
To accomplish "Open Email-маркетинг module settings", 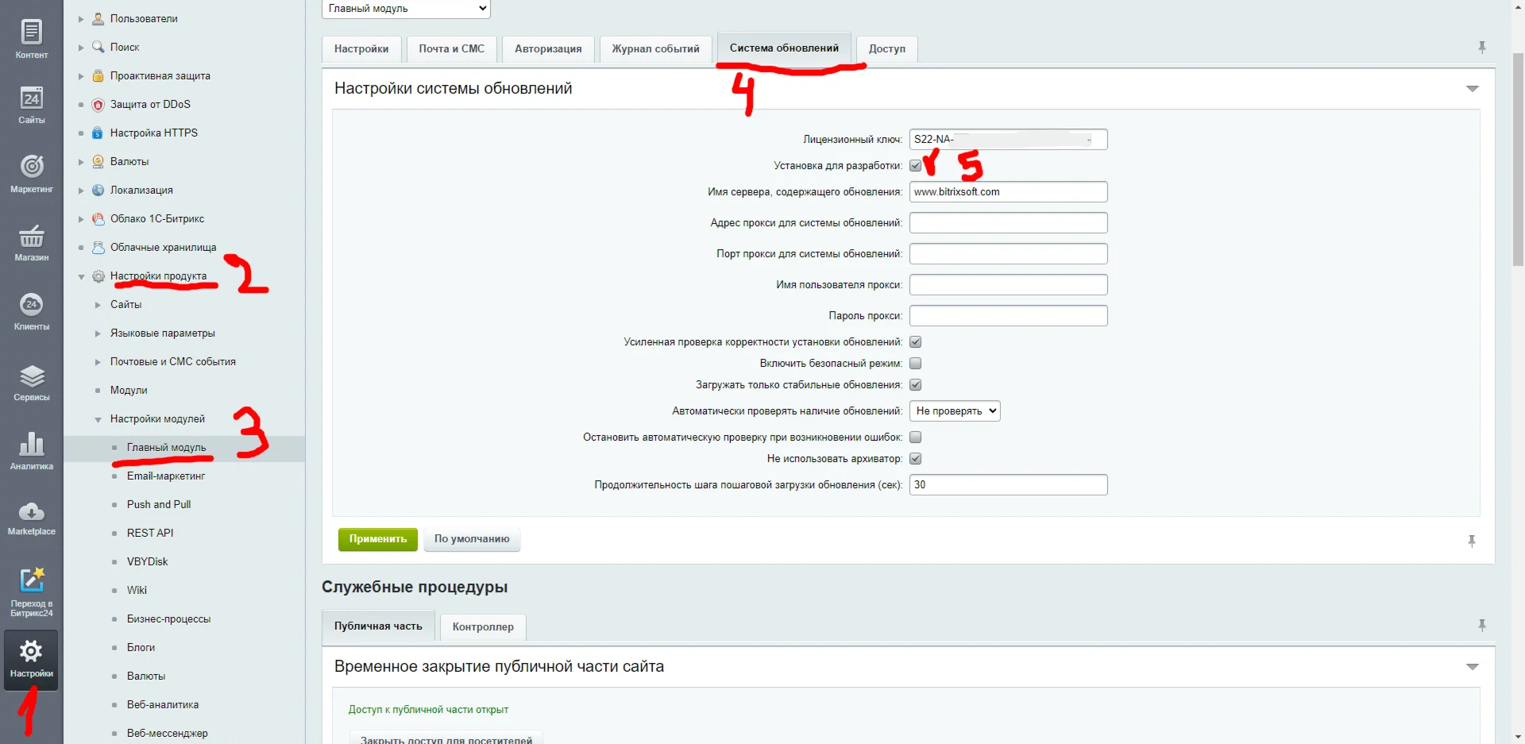I will (x=166, y=476).
